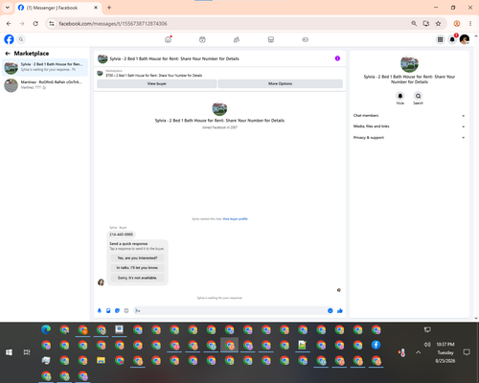This screenshot has height=383, width=479.
Task: Open the Marketplace storefront icon in top navigation
Action: click(271, 39)
